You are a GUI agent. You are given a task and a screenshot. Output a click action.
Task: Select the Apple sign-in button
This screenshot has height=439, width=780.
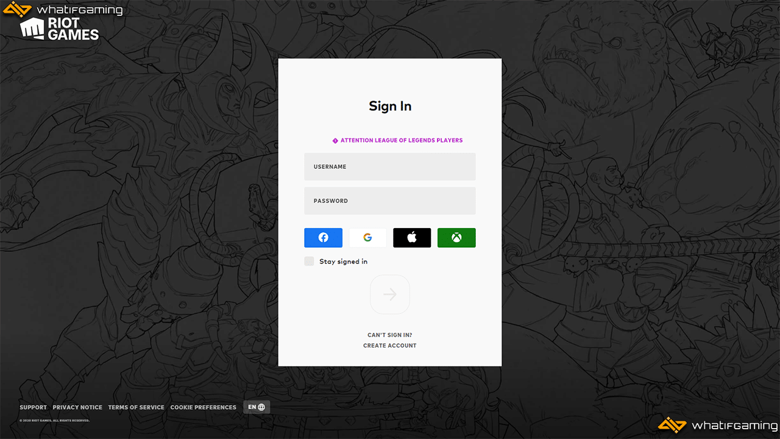pyautogui.click(x=412, y=238)
